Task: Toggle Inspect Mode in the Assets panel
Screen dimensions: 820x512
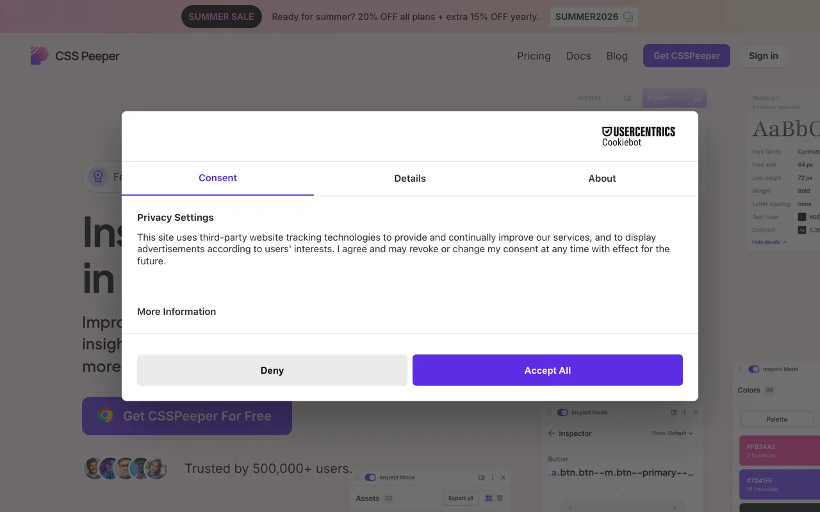Action: [x=370, y=477]
